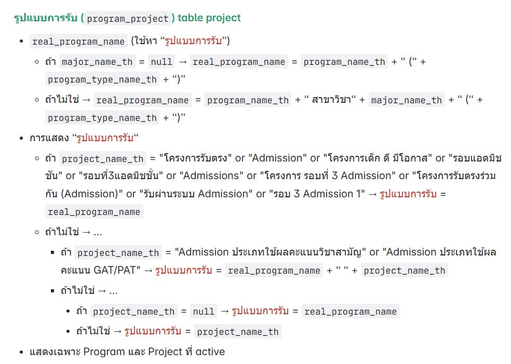Click program_name_th code tag on first condition line
511x364 pixels.
coord(344,62)
